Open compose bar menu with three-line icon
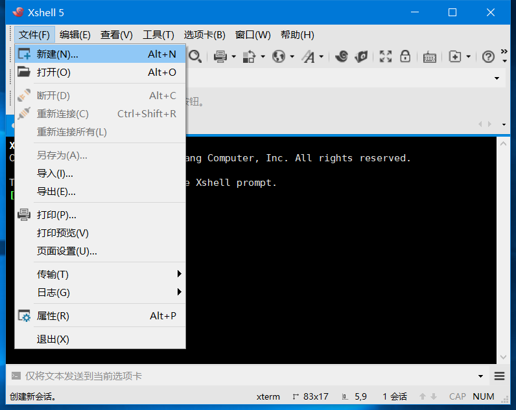The width and height of the screenshot is (516, 410). pyautogui.click(x=500, y=376)
